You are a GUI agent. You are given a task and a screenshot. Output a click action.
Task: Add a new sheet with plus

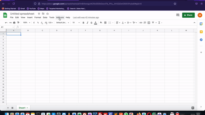coord(8,108)
